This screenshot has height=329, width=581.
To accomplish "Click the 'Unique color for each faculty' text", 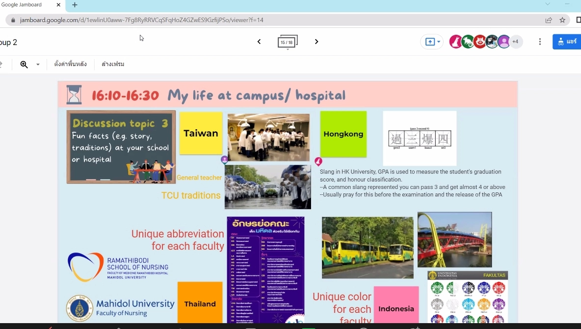I will [342, 307].
